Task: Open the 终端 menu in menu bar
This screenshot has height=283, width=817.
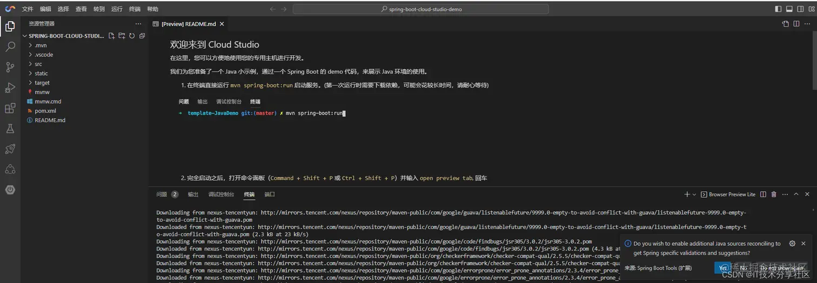Action: click(x=135, y=9)
